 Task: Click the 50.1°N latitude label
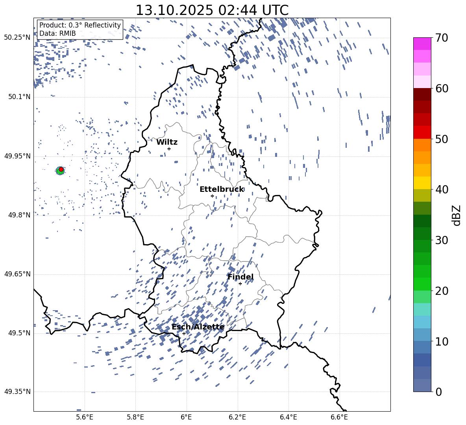(x=19, y=97)
